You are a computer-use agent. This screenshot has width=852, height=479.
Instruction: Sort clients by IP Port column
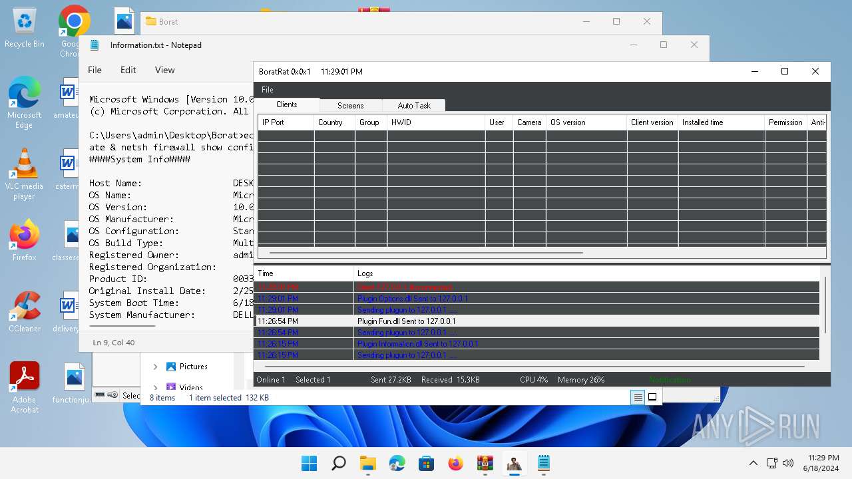[286, 122]
